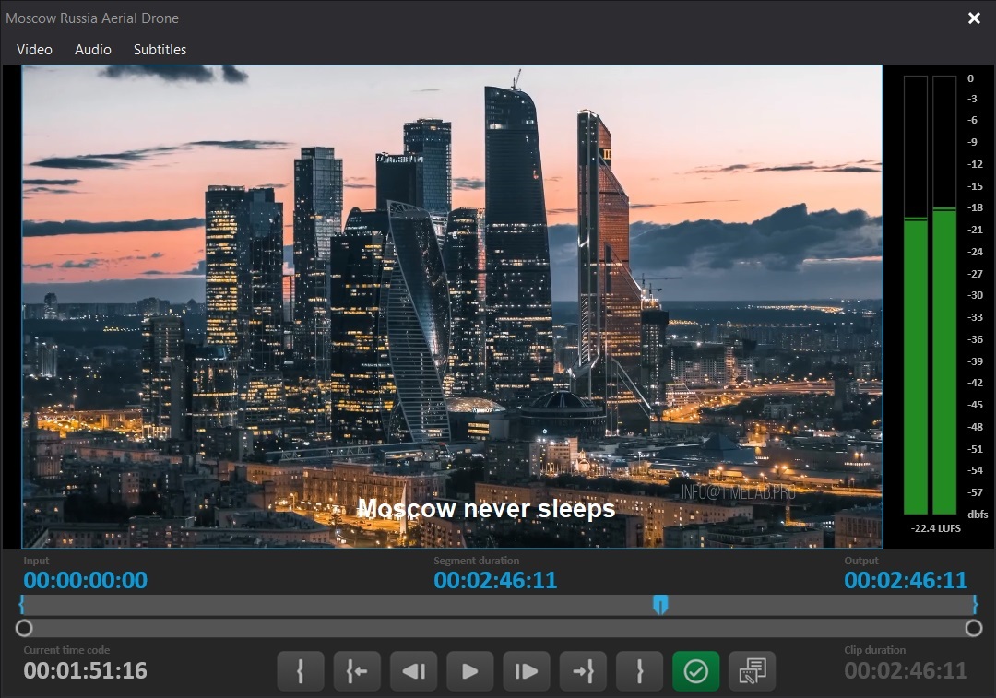Jump to the in point marker

point(357,670)
